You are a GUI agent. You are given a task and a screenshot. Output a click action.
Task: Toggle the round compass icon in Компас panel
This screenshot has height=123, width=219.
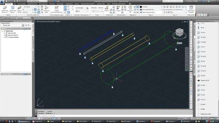pyautogui.click(x=68, y=12)
